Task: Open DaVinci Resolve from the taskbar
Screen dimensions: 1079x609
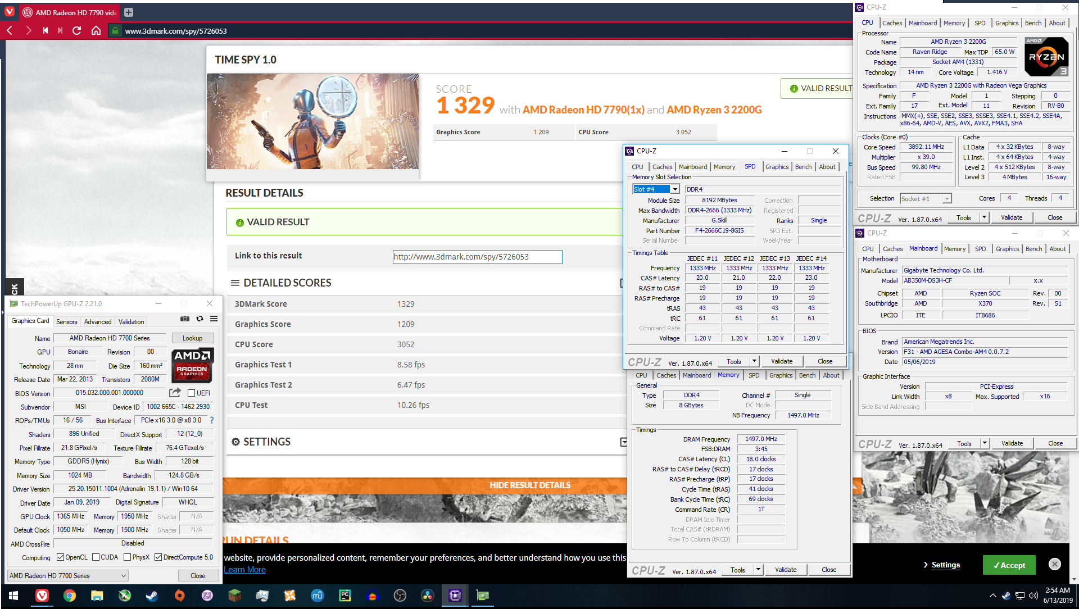Action: [x=428, y=596]
